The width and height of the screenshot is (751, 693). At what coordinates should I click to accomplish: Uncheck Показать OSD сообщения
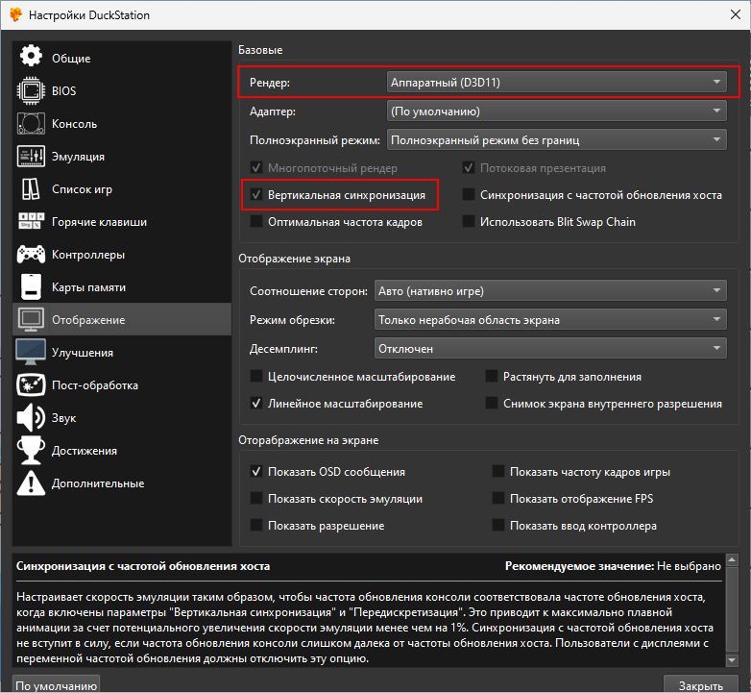click(256, 472)
